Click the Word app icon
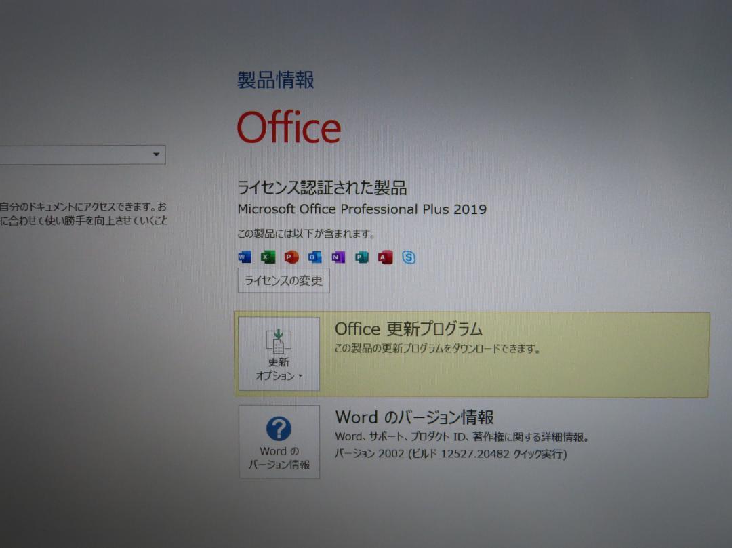Viewport: 732px width, 548px height. point(245,257)
